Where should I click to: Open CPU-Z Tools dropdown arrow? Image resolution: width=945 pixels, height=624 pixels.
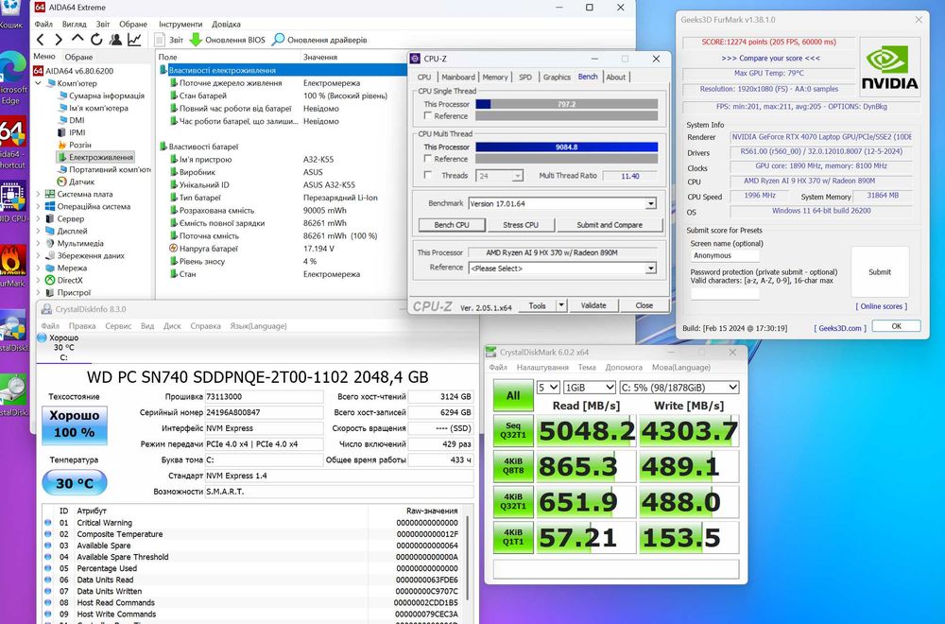(561, 305)
